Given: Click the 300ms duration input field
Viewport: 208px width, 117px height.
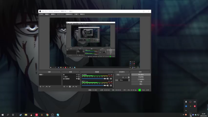Looking at the screenshot, I should [x=123, y=80].
